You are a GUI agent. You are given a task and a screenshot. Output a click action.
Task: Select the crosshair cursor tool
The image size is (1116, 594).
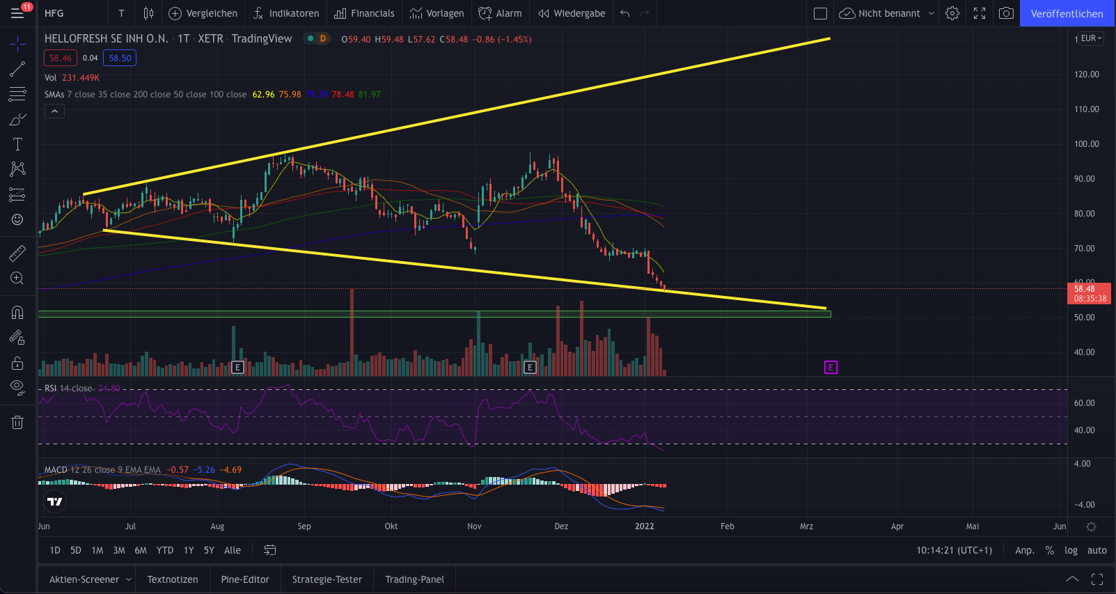[17, 45]
